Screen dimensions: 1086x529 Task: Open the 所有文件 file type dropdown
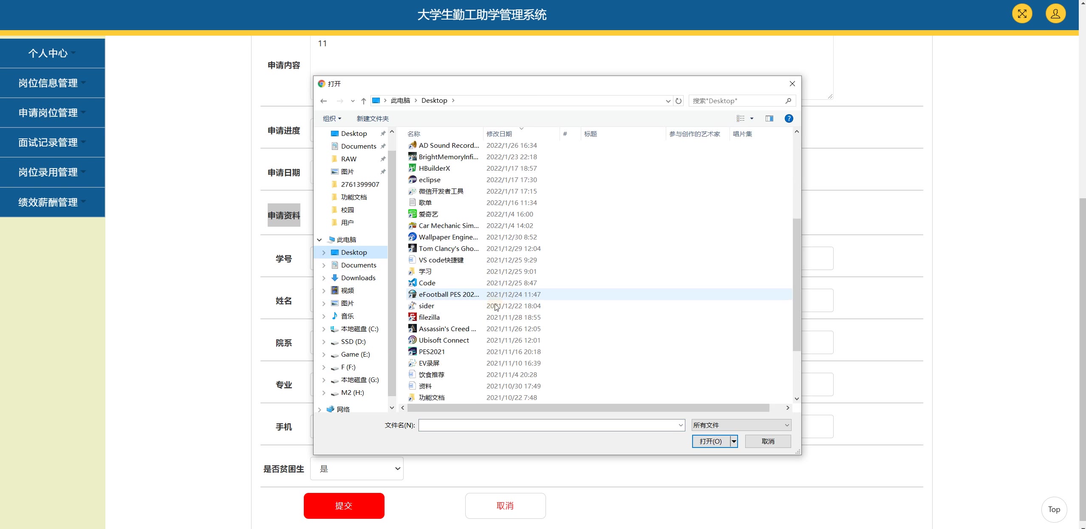(741, 425)
